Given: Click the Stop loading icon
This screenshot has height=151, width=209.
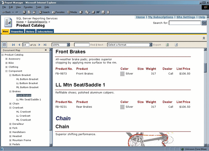Looking at the screenshot, I should (x=24, y=12).
